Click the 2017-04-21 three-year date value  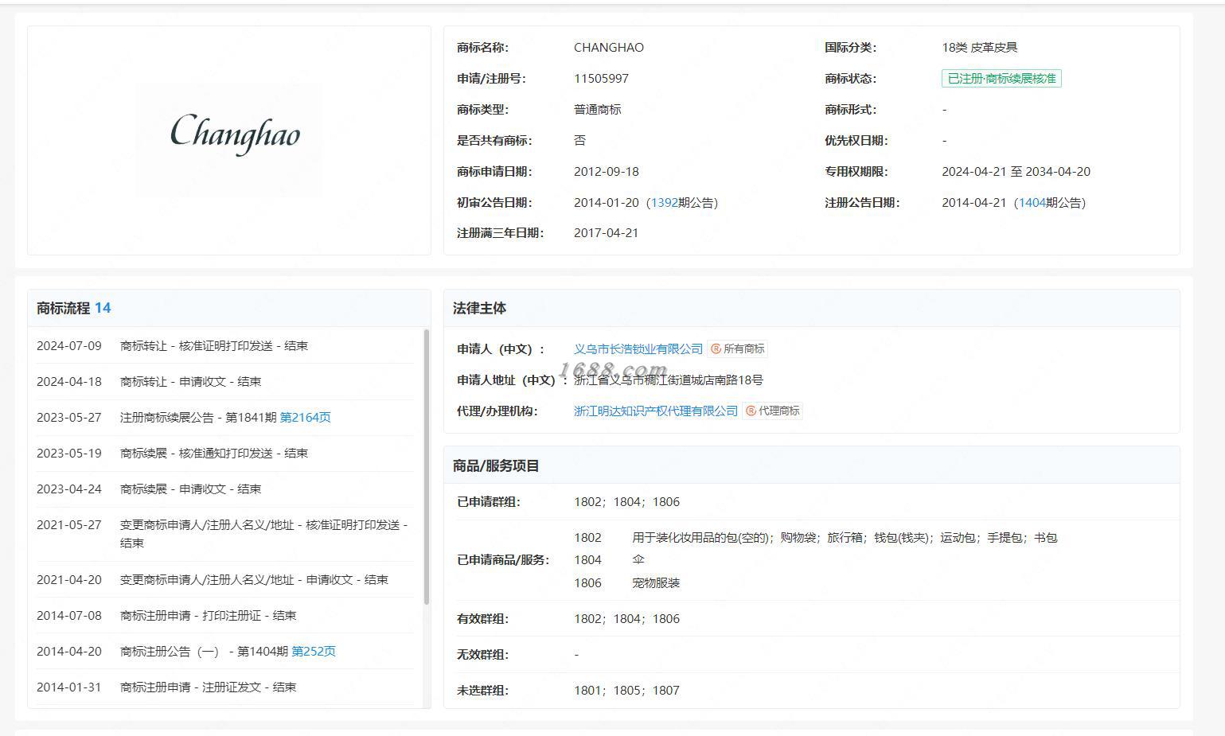coord(607,233)
